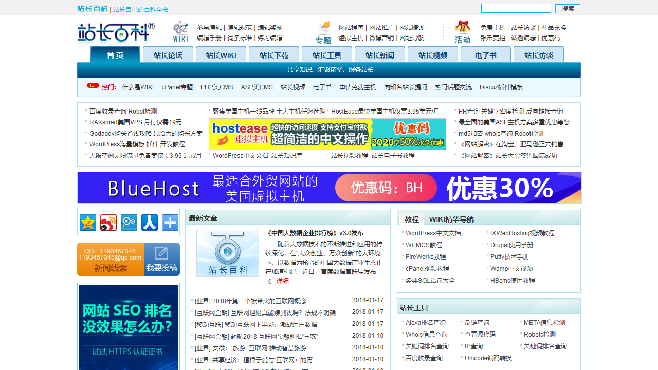Click the 活动 bells icon
Screen dimensions: 658x370
click(463, 32)
